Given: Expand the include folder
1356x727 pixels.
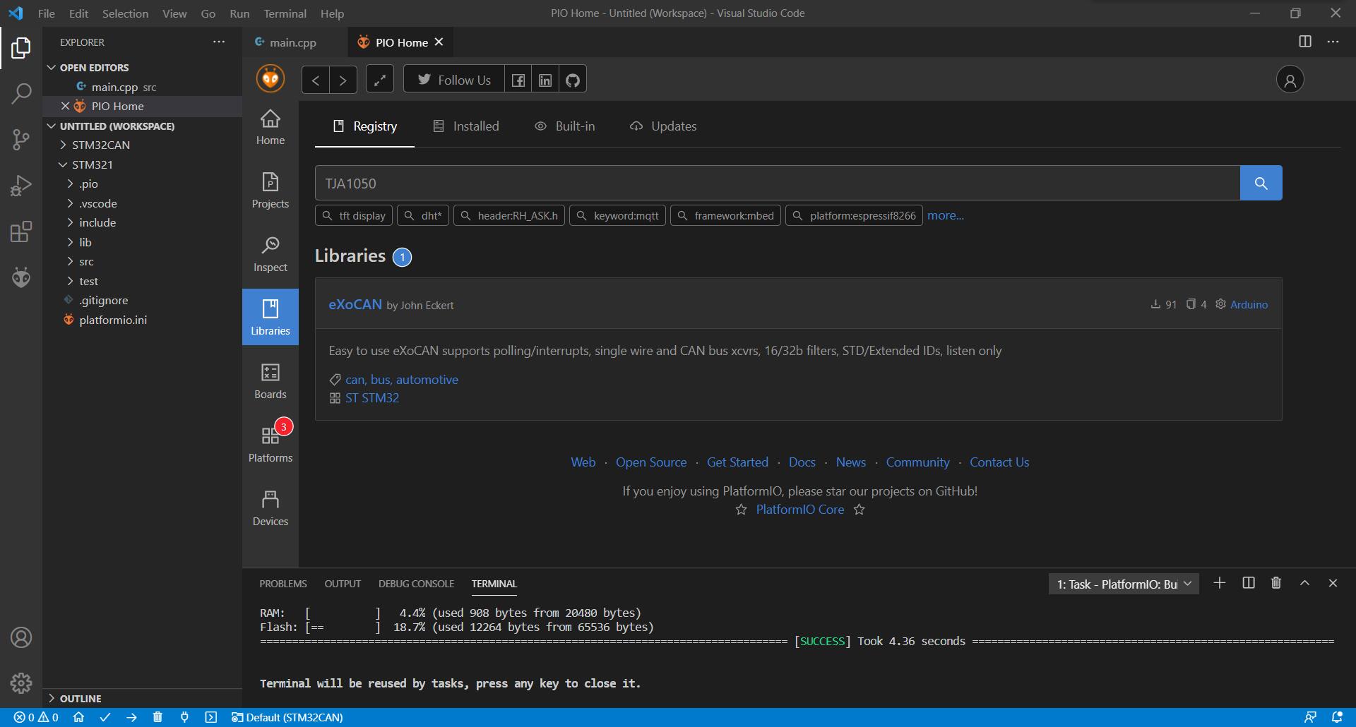Looking at the screenshot, I should coord(142,222).
